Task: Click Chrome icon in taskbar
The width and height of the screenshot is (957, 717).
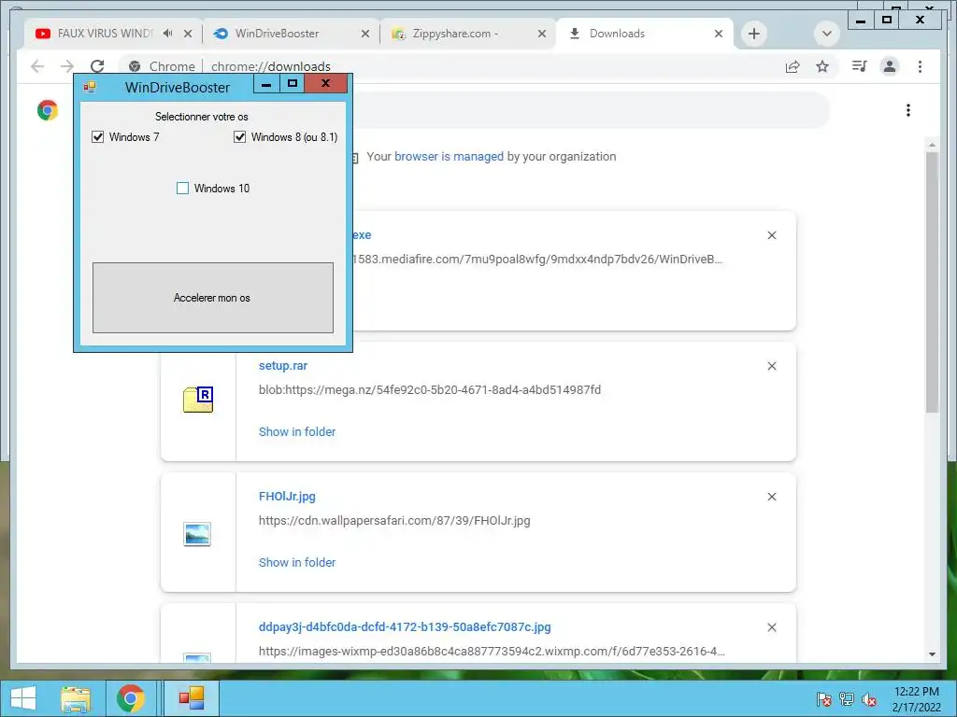Action: [130, 698]
